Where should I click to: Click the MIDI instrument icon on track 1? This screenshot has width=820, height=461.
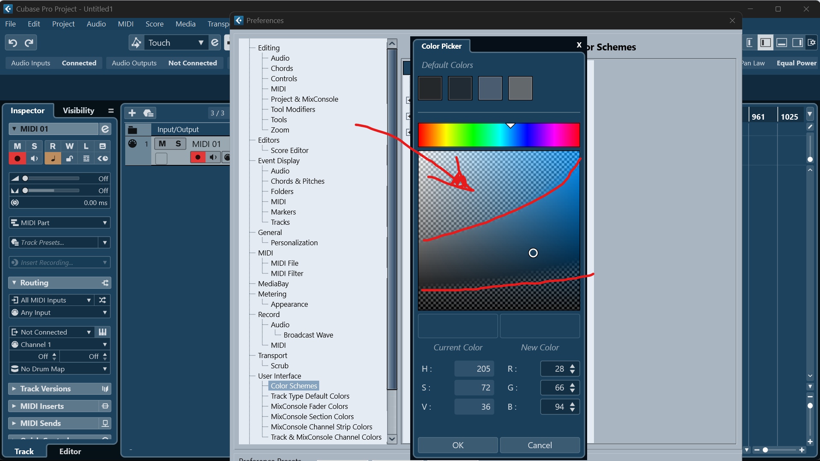[x=132, y=144]
